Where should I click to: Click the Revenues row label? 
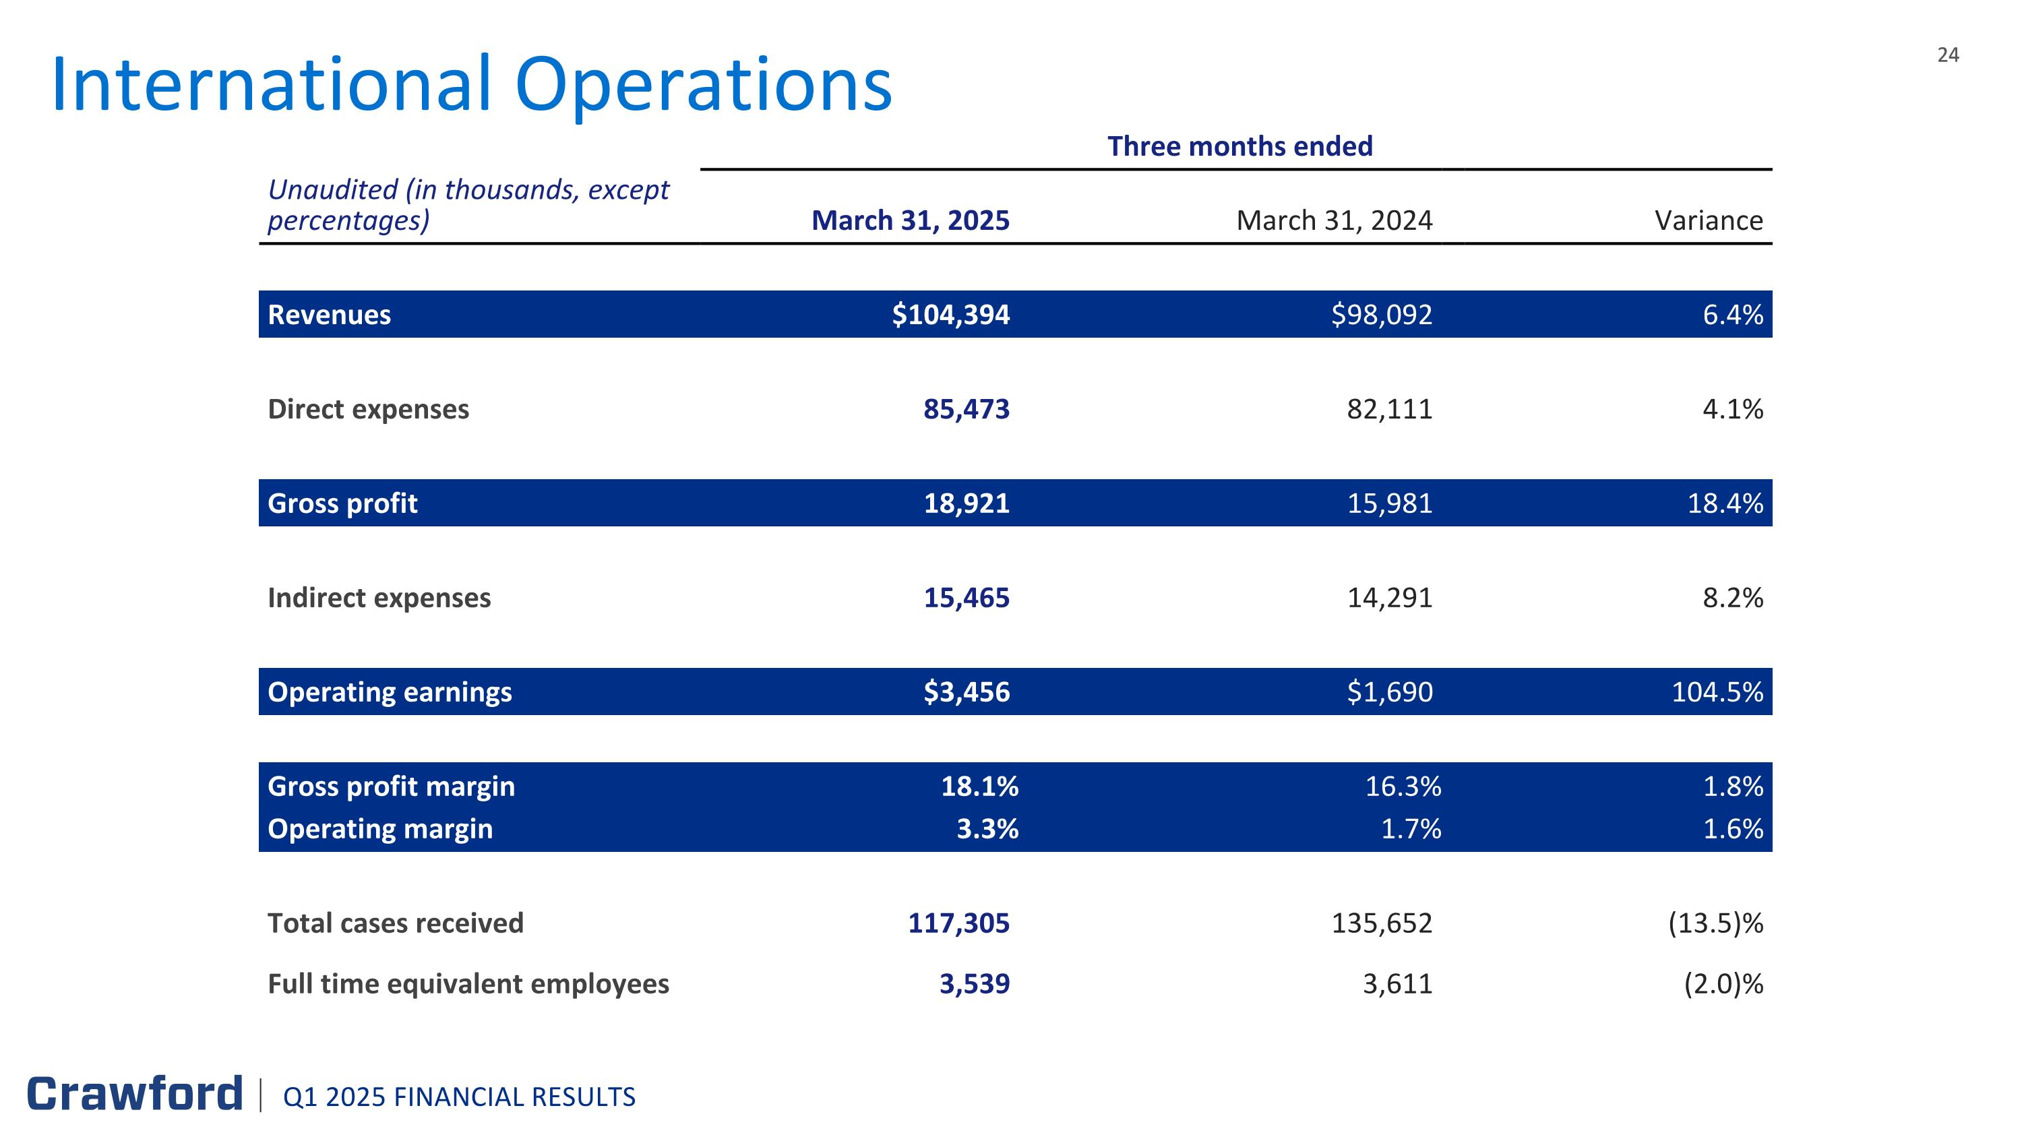[329, 315]
